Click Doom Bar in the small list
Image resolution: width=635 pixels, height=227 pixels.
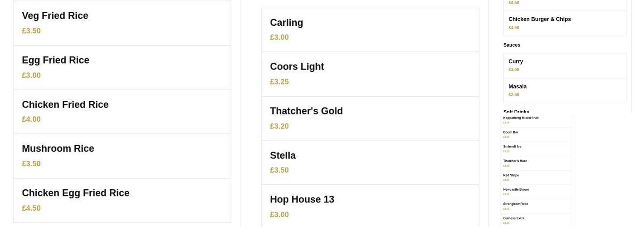(x=535, y=134)
